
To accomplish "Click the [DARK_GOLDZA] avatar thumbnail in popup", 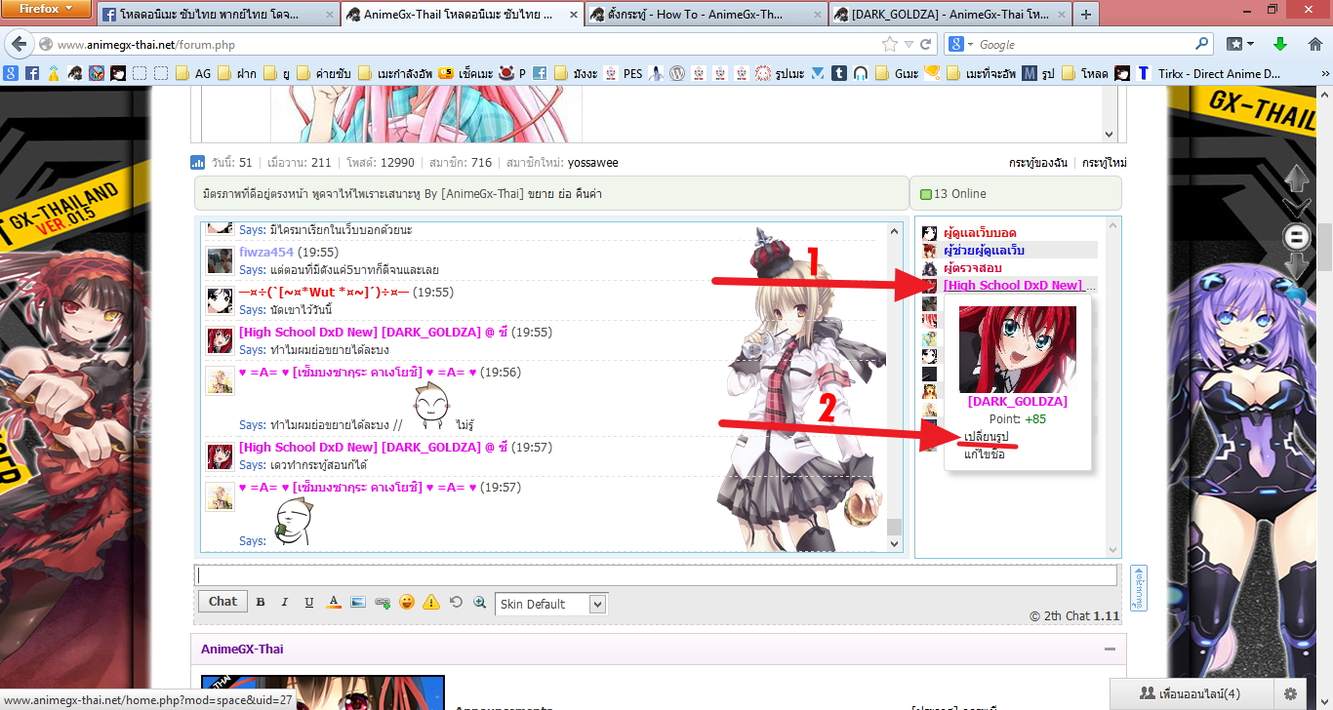I will pos(1018,349).
